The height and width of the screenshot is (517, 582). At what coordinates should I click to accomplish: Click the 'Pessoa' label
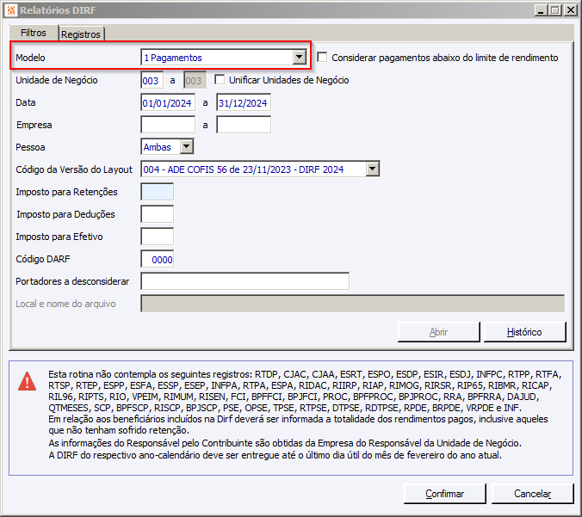(x=30, y=147)
